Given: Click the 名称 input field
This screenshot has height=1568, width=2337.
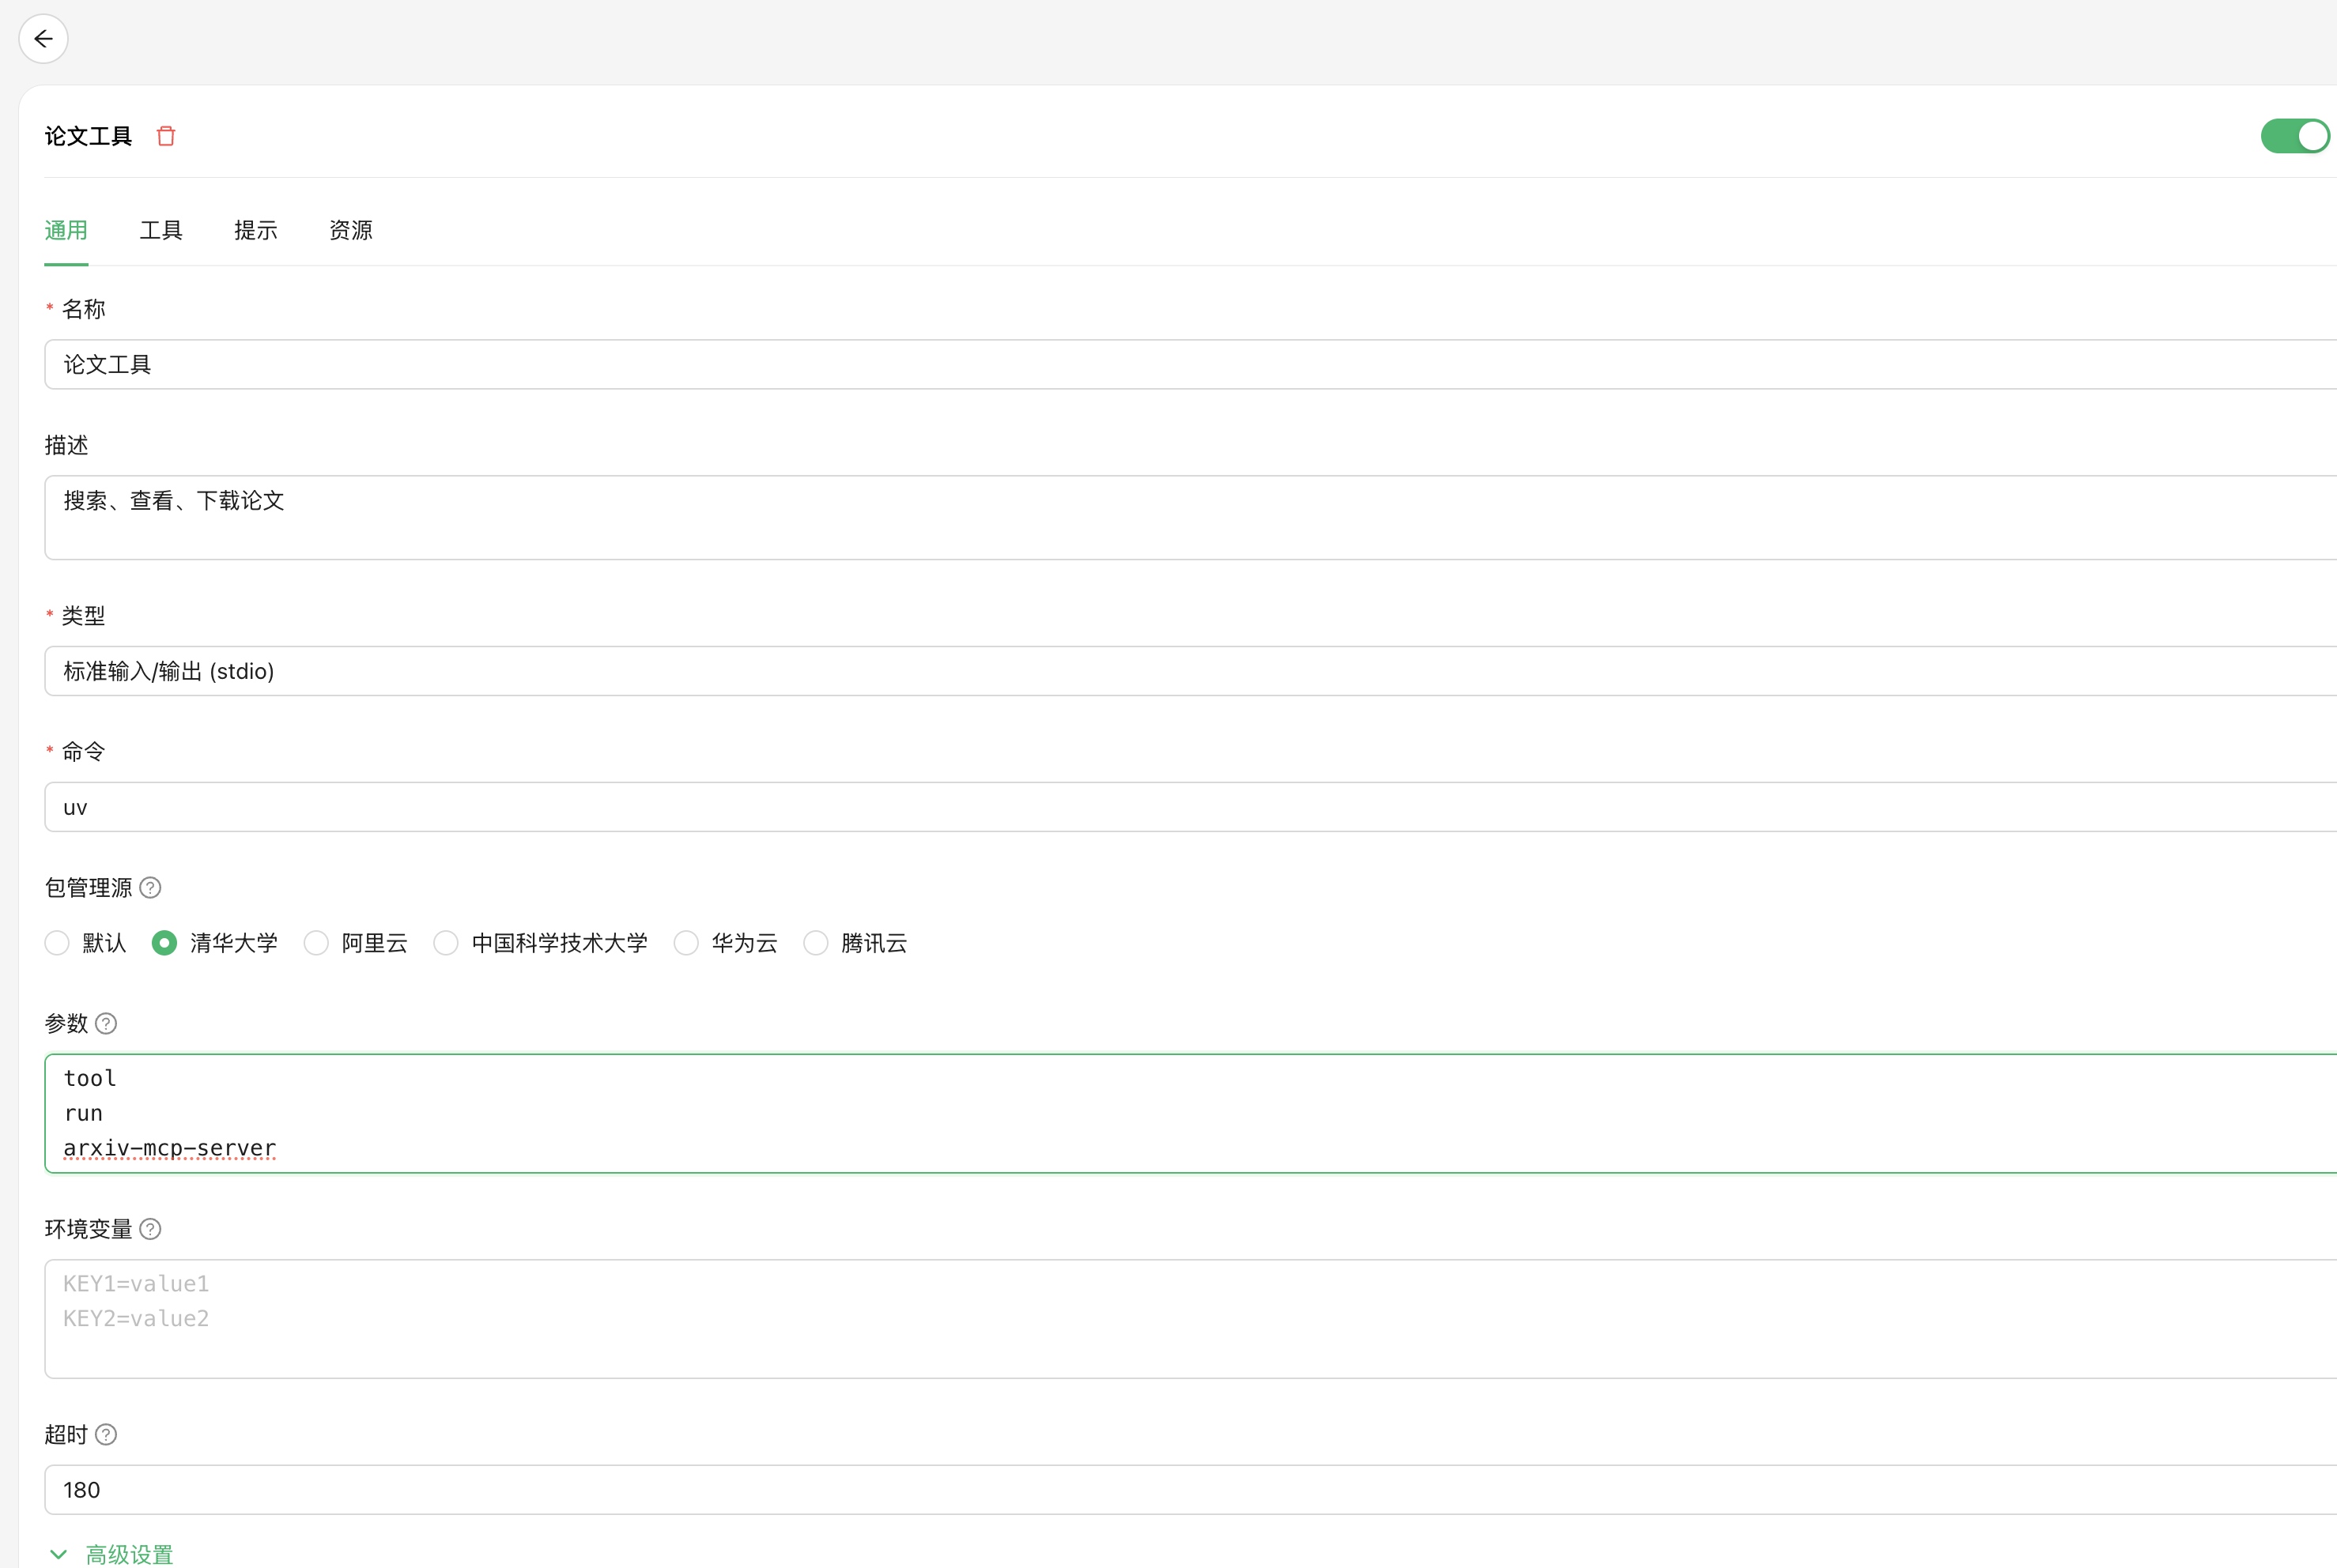Looking at the screenshot, I should 1191,364.
